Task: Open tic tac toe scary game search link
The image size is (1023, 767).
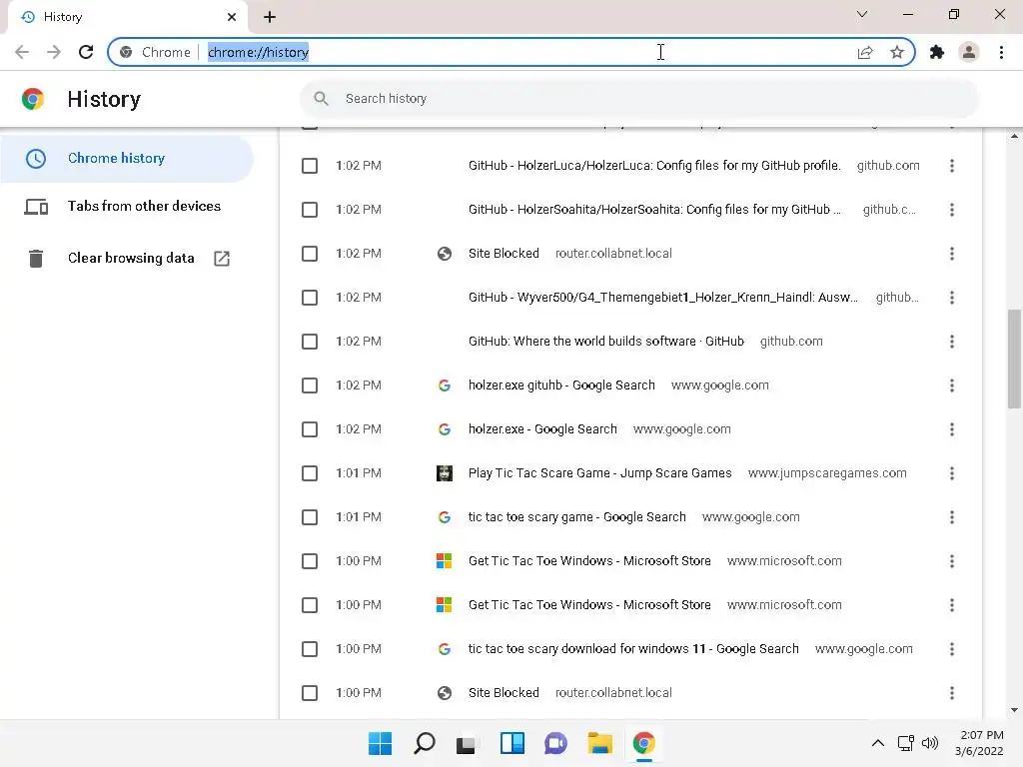Action: pos(577,517)
